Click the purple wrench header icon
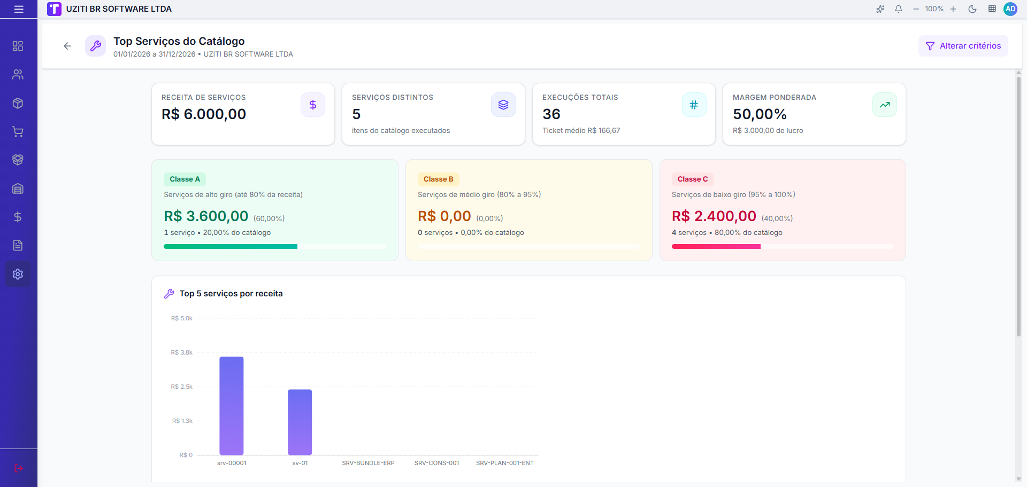The height and width of the screenshot is (487, 1027). click(96, 46)
